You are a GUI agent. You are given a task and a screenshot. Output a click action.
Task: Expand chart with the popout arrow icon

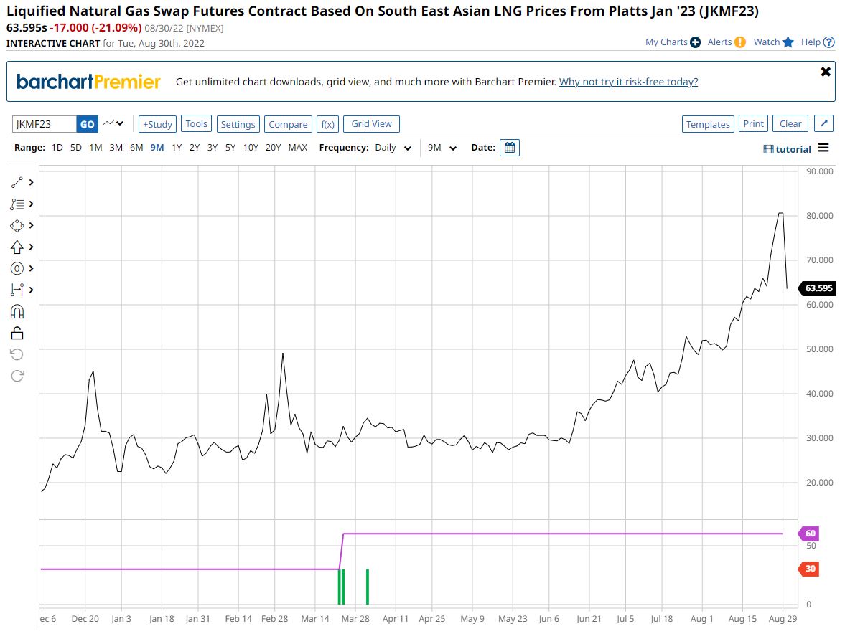pyautogui.click(x=825, y=124)
